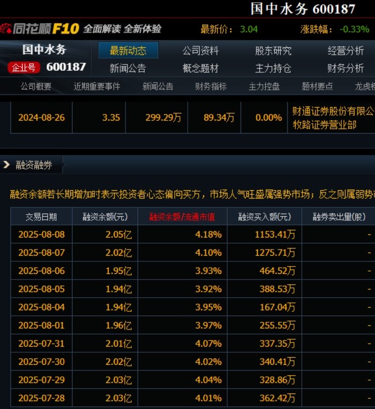
Task: Click 融资余额(元) column header
Action: (x=105, y=217)
